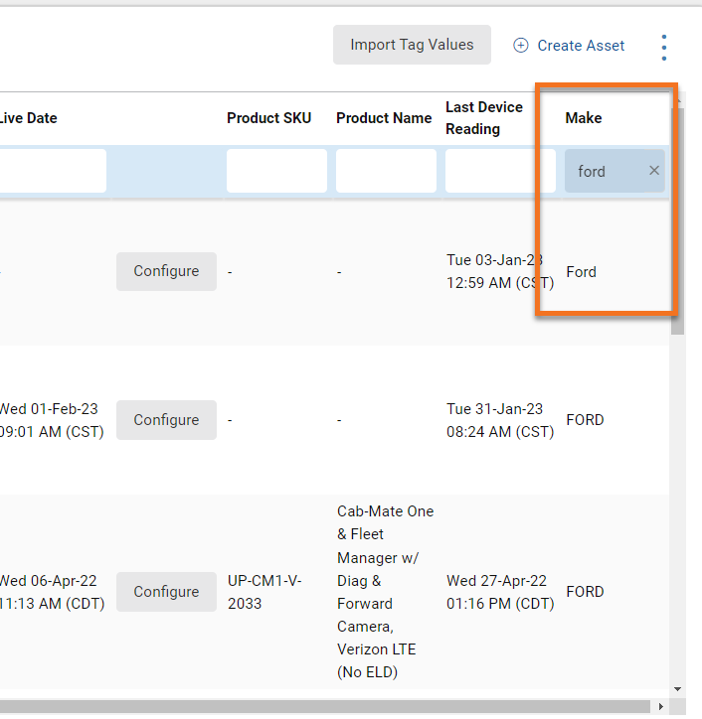Click the Create Asset link text
702x719 pixels.
581,46
